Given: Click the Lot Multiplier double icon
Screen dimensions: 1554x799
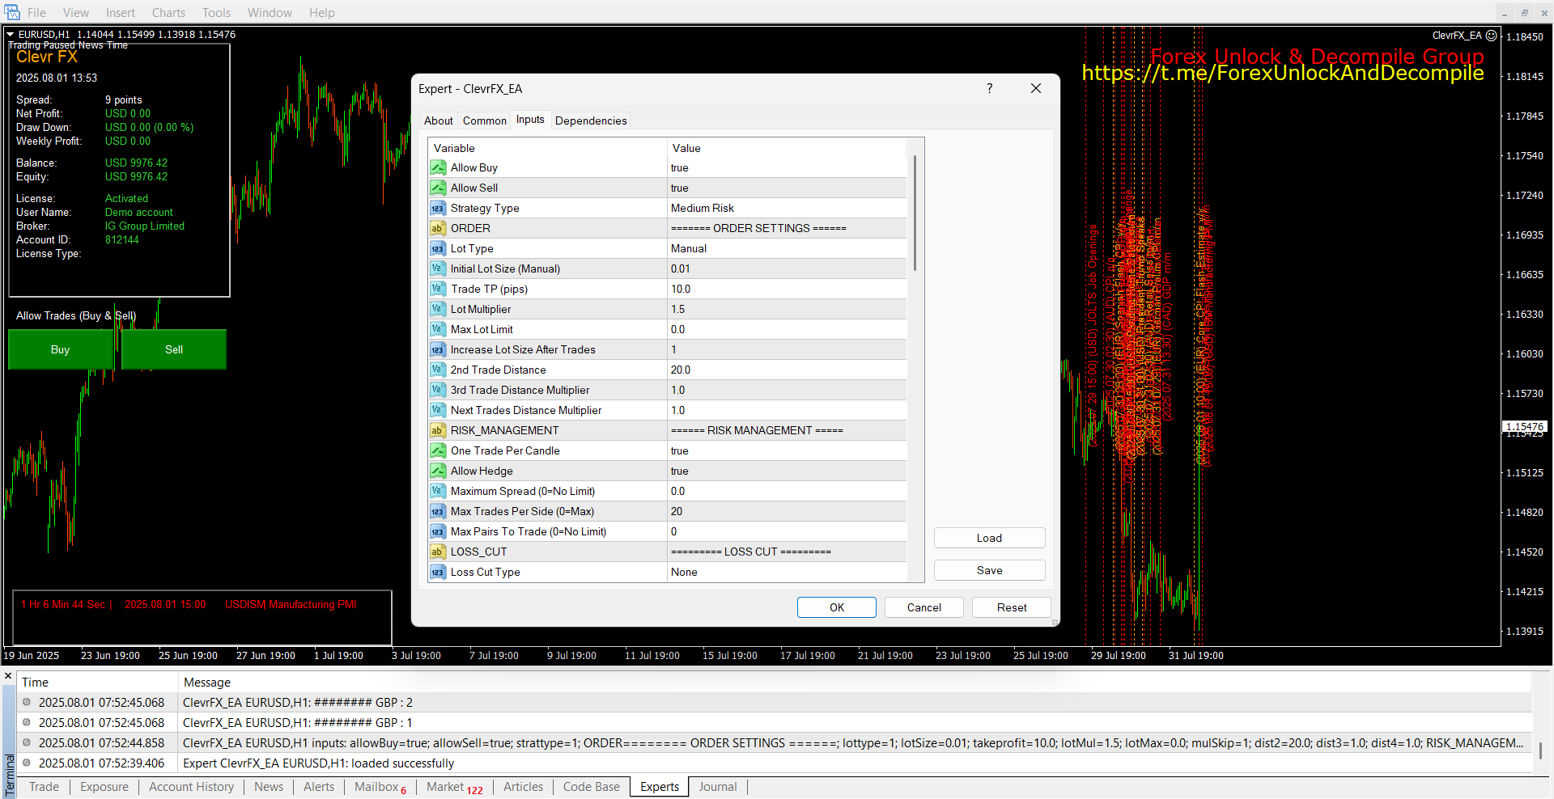Looking at the screenshot, I should (438, 309).
